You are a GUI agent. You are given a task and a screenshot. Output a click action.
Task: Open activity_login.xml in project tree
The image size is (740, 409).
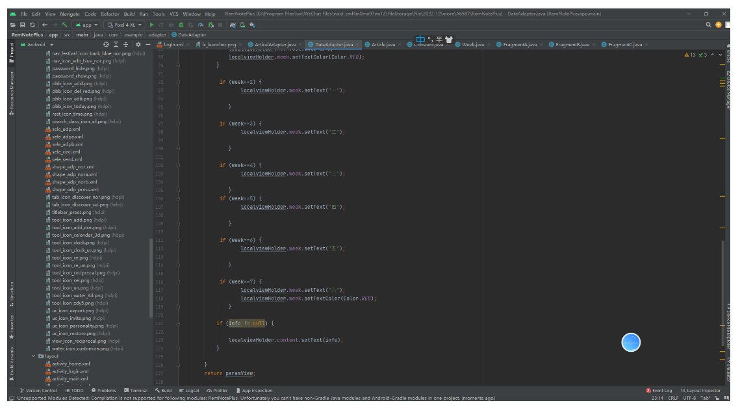(71, 371)
